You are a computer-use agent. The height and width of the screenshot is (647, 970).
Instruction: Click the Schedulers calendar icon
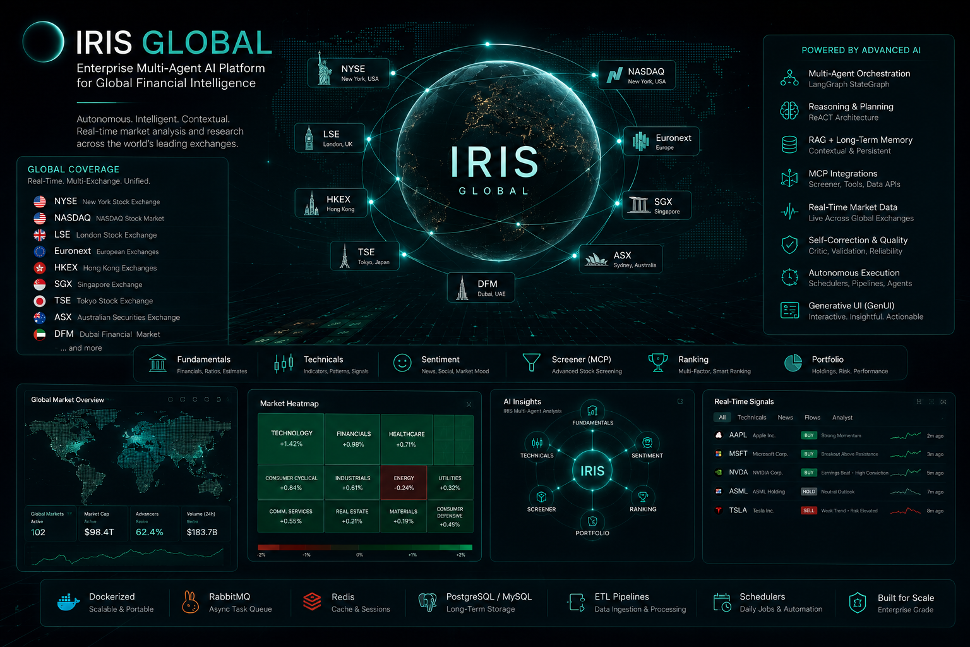tap(722, 603)
